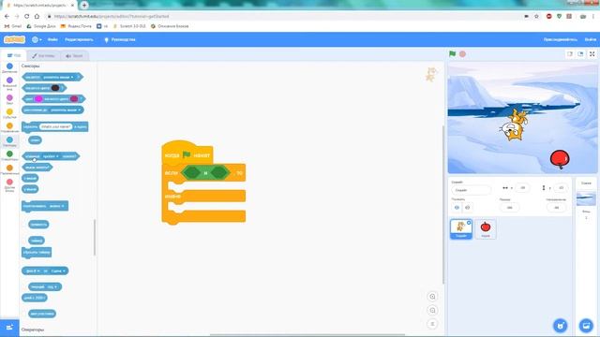Viewport: 600px width, 337px height.
Task: Tick the checkbox beside the ответ block
Action: click(x=24, y=140)
